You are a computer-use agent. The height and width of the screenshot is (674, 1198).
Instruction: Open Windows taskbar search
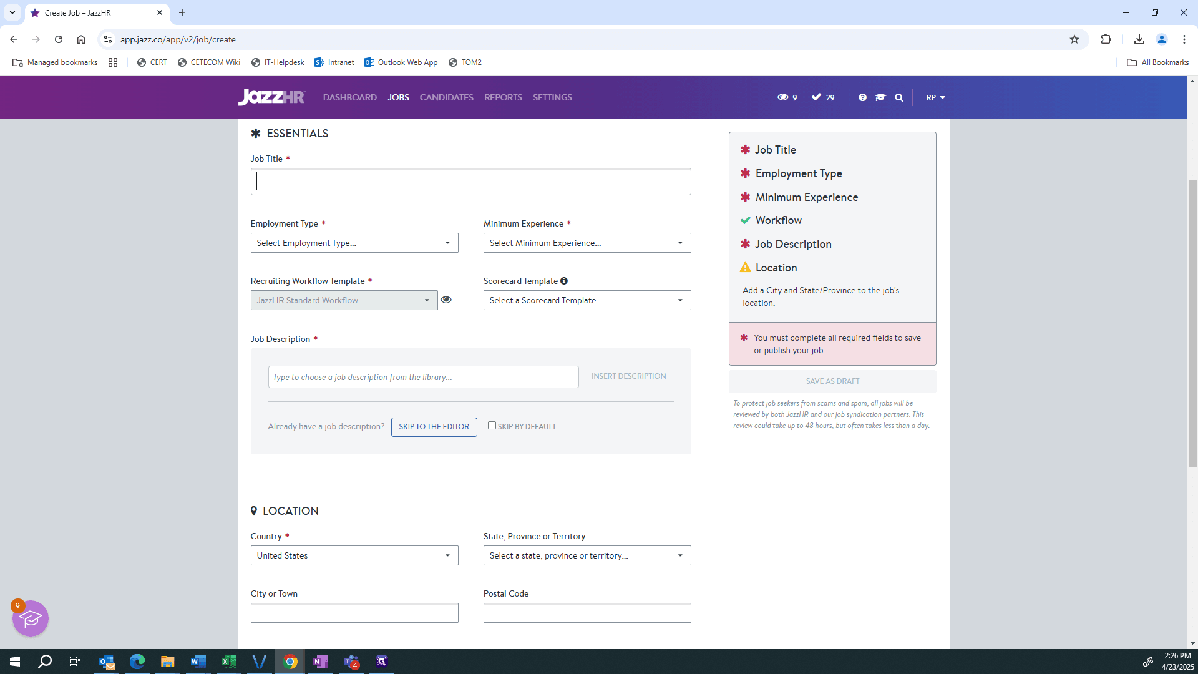[x=45, y=662]
